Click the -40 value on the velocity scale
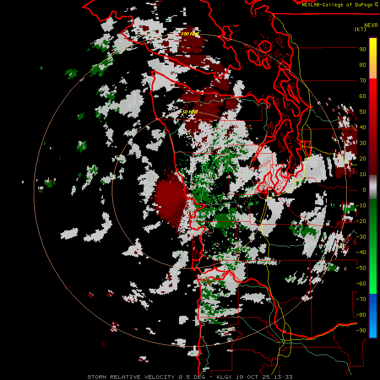This screenshot has width=380, height=380. click(361, 252)
